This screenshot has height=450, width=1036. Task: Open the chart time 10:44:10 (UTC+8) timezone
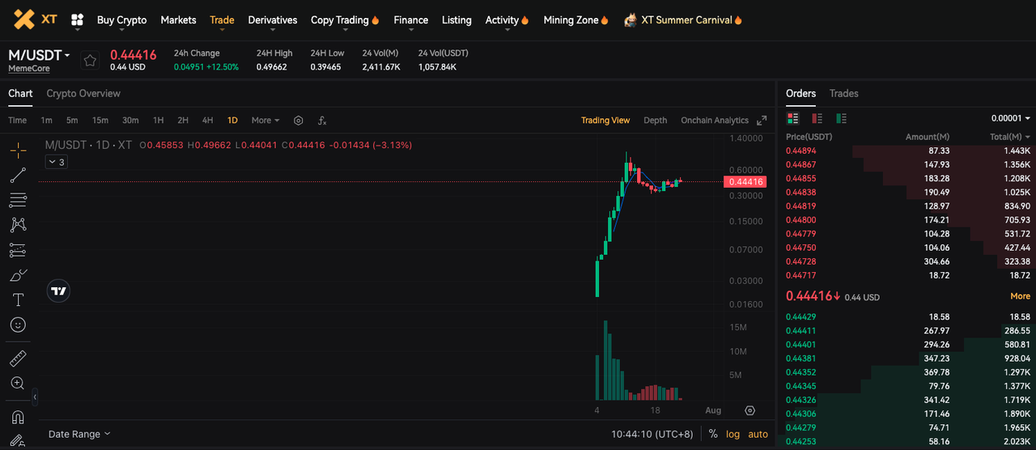[x=652, y=435]
